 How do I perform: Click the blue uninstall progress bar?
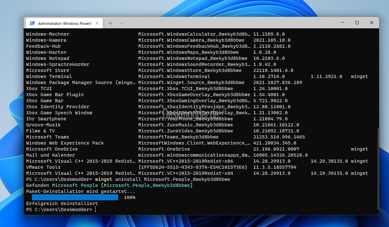[x=75, y=197]
